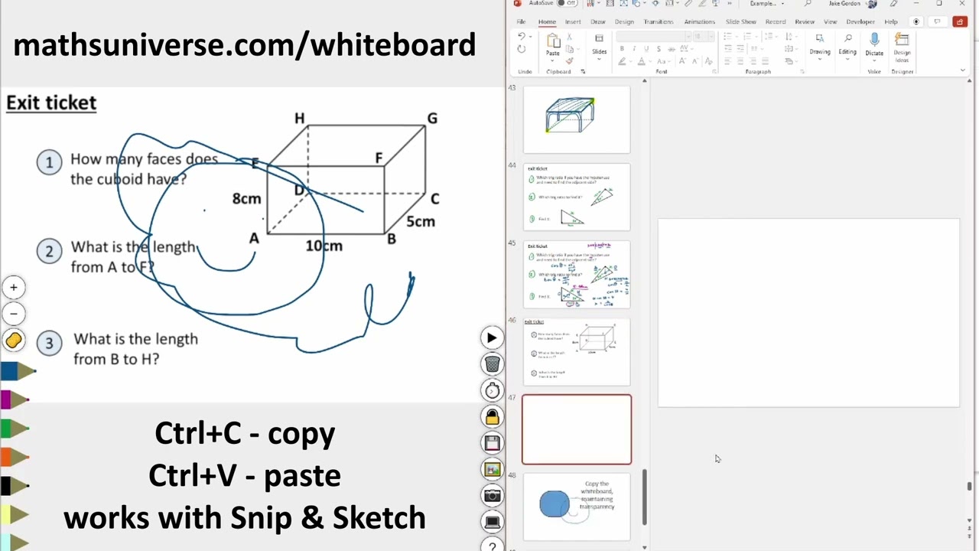979x551 pixels.
Task: Toggle text Shadow formatting
Action: (659, 49)
